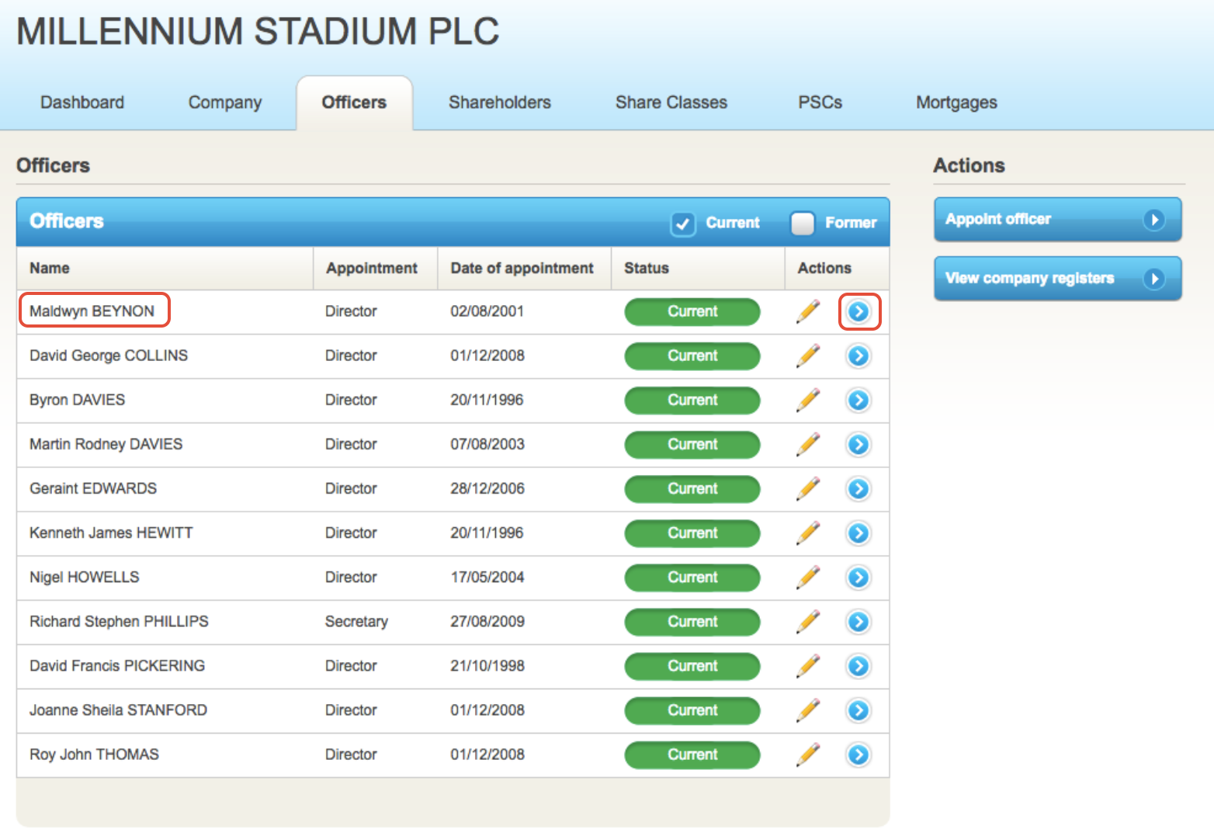This screenshot has width=1214, height=836.
Task: Switch to the Share Classes tab
Action: pos(671,102)
